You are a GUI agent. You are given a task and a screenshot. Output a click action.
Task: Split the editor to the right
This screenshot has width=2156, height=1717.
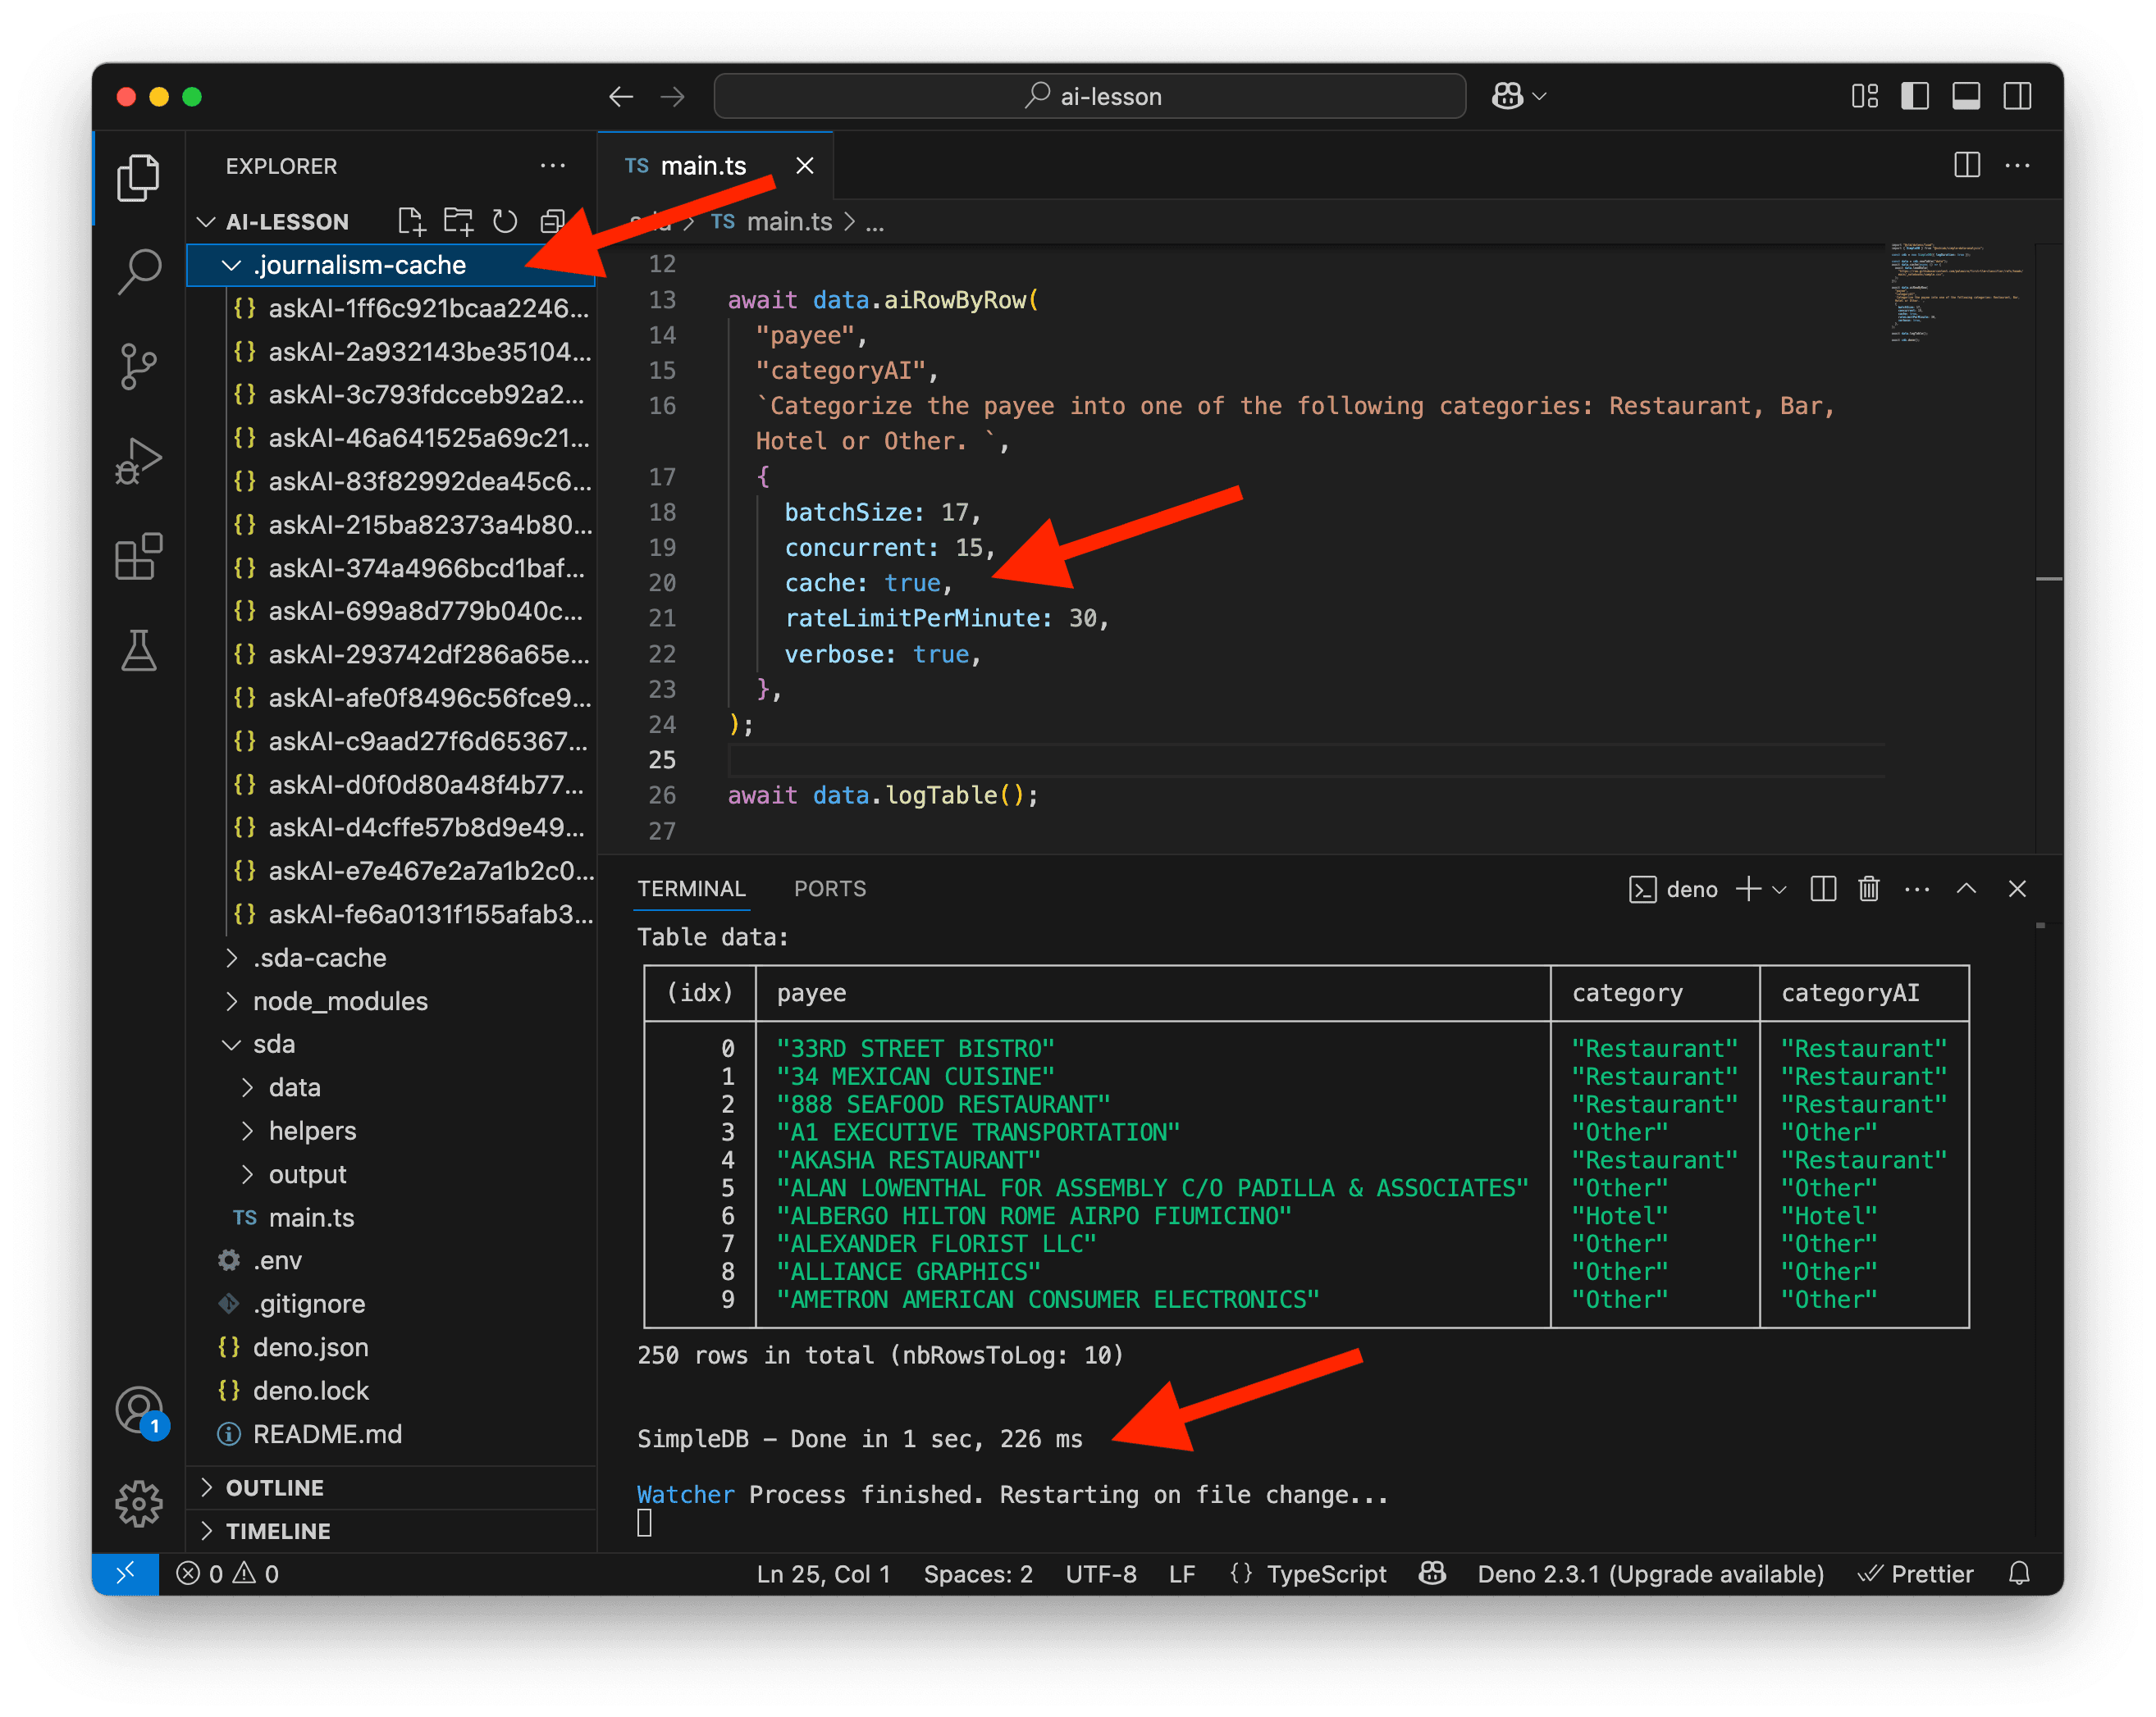(1966, 166)
